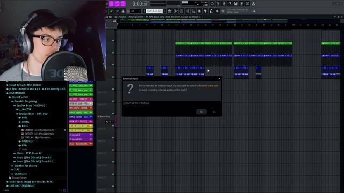Click the piano keyboard icon below Playlist title
344x193 pixels.
tap(114, 21)
